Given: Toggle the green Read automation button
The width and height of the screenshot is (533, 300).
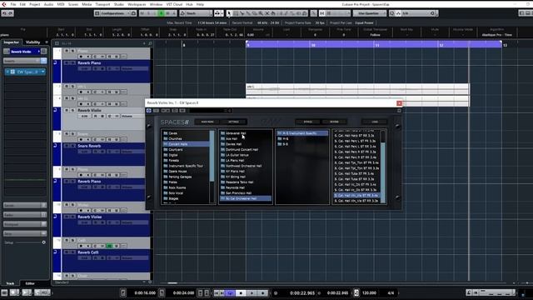Looking at the screenshot, I should [x=161, y=13].
